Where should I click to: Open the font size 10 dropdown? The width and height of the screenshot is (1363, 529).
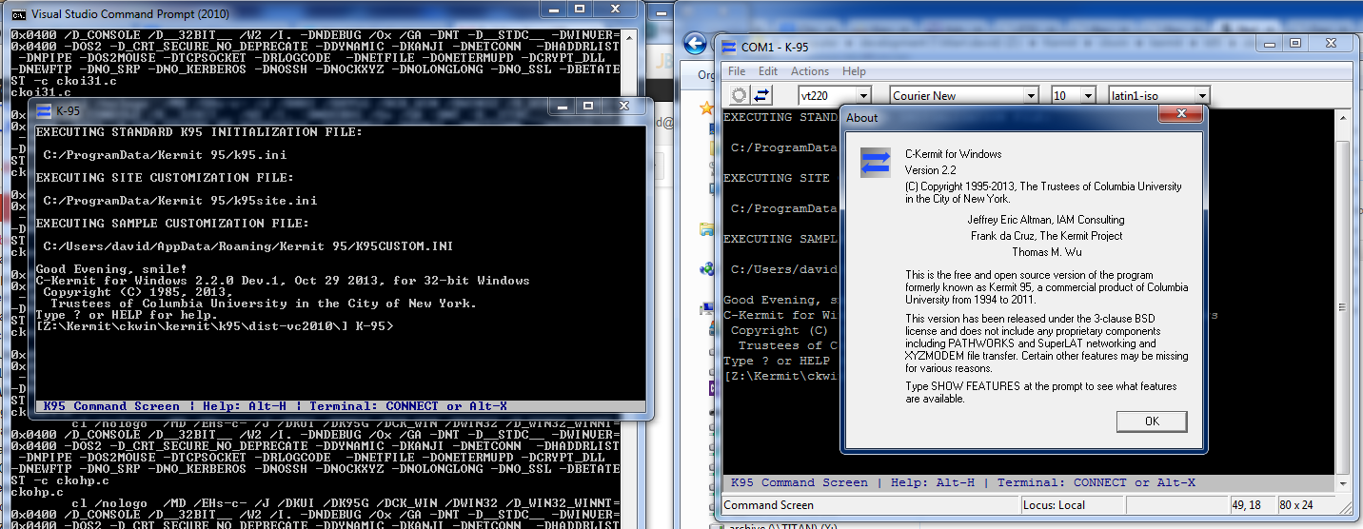point(1087,95)
